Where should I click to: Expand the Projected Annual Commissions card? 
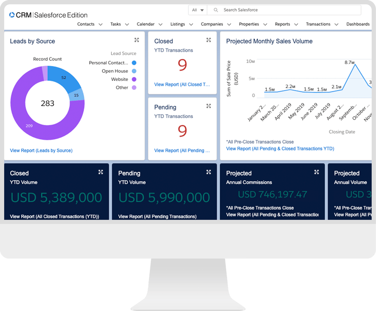[316, 172]
